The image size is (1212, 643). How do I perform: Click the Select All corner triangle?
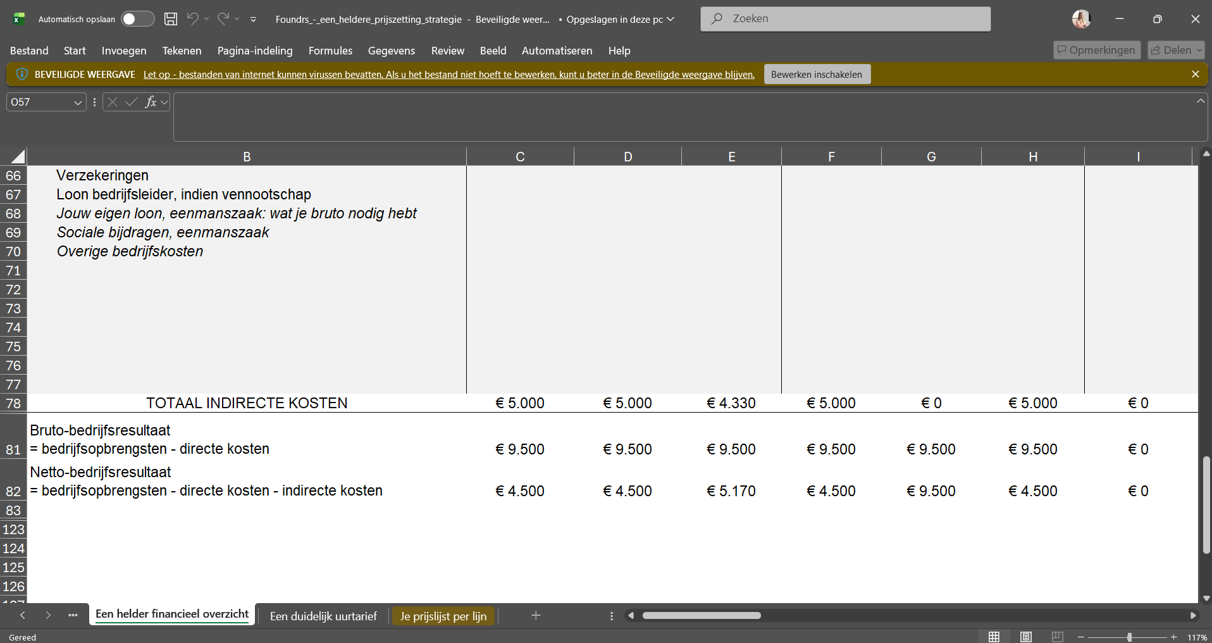click(x=17, y=156)
